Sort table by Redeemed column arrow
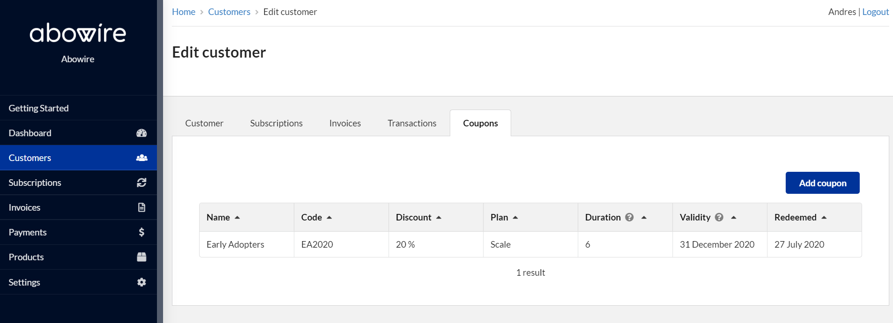The width and height of the screenshot is (893, 323). pos(824,218)
